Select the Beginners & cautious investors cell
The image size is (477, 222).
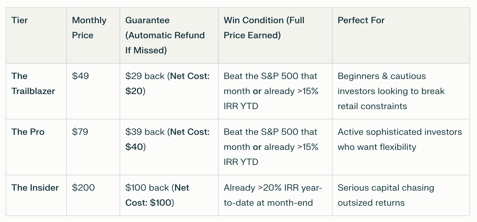[391, 91]
